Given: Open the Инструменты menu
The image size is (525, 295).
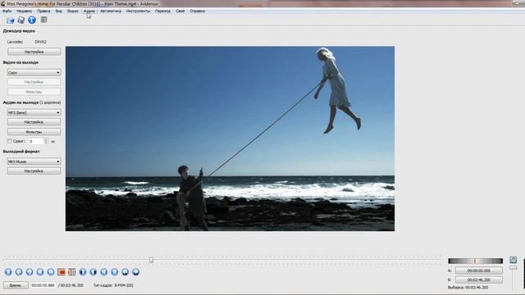Looking at the screenshot, I should pyautogui.click(x=138, y=11).
